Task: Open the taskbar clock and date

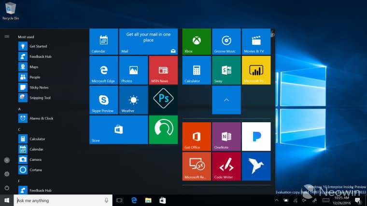Action: point(342,200)
